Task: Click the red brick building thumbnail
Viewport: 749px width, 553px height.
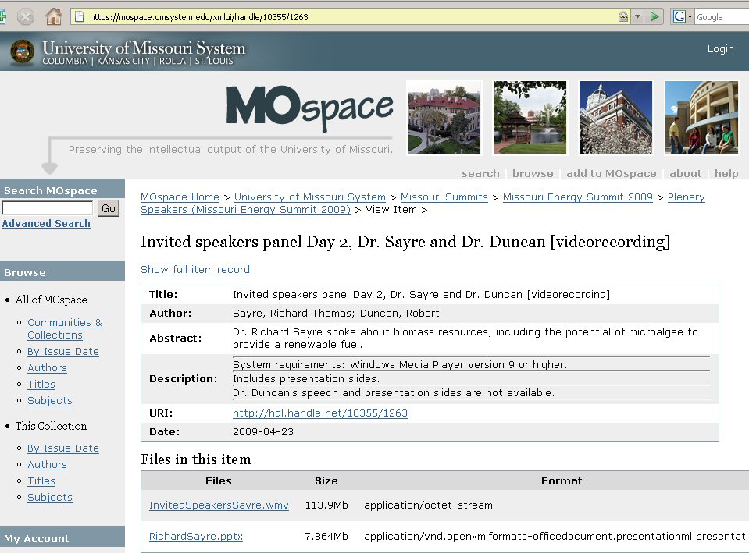Action: [444, 117]
